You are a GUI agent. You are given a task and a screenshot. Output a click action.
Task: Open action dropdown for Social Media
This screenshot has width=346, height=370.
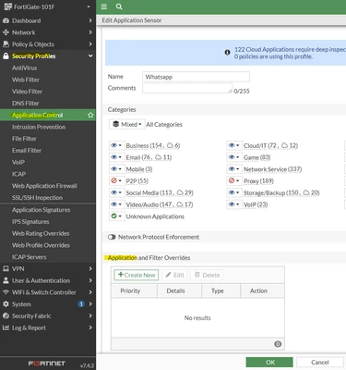[116, 192]
